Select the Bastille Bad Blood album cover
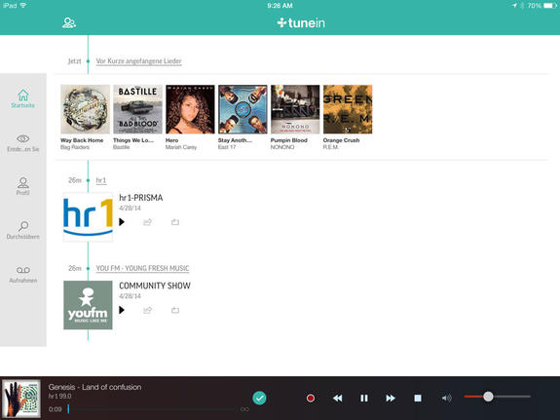Viewport: 560px width, 420px height. pos(137,109)
